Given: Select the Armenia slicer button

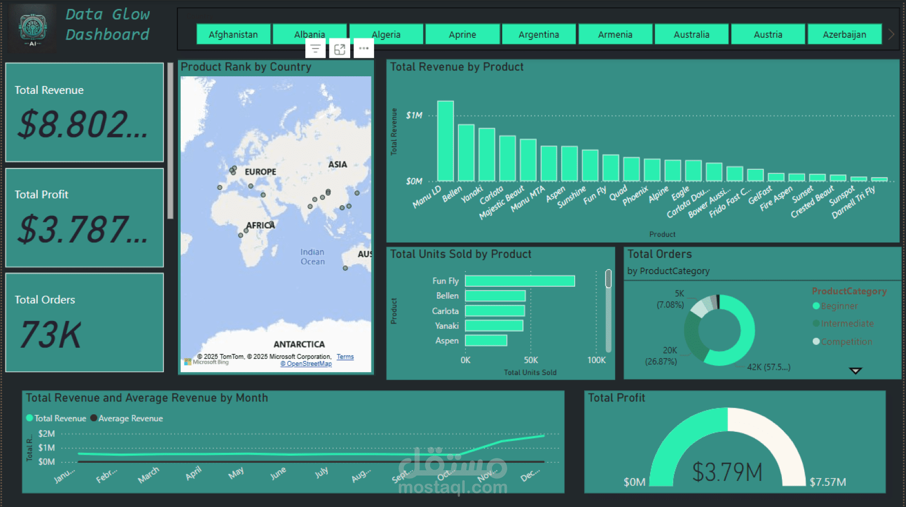Looking at the screenshot, I should pos(615,35).
